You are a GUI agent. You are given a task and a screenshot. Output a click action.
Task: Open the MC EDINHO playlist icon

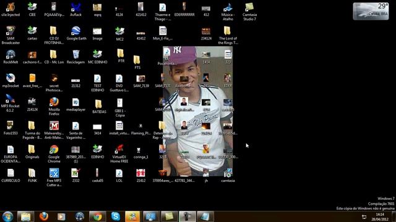[98, 57]
